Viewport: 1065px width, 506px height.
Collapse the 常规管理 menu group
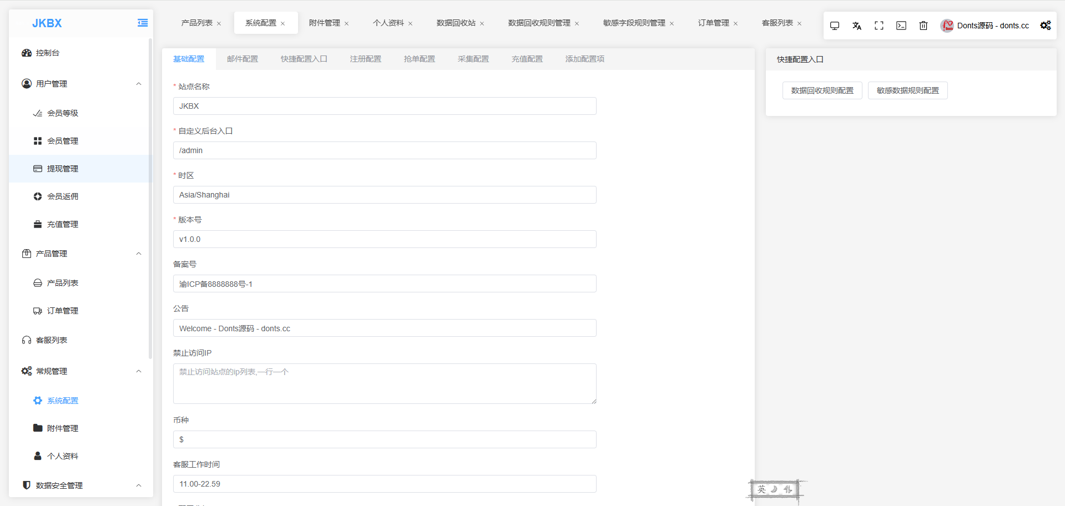(139, 371)
